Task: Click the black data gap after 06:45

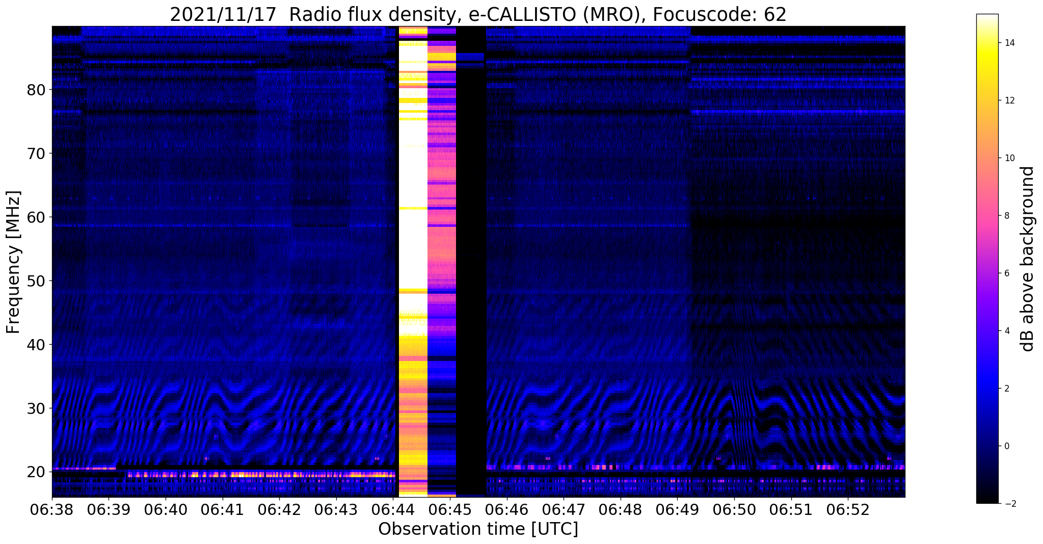Action: pyautogui.click(x=471, y=261)
